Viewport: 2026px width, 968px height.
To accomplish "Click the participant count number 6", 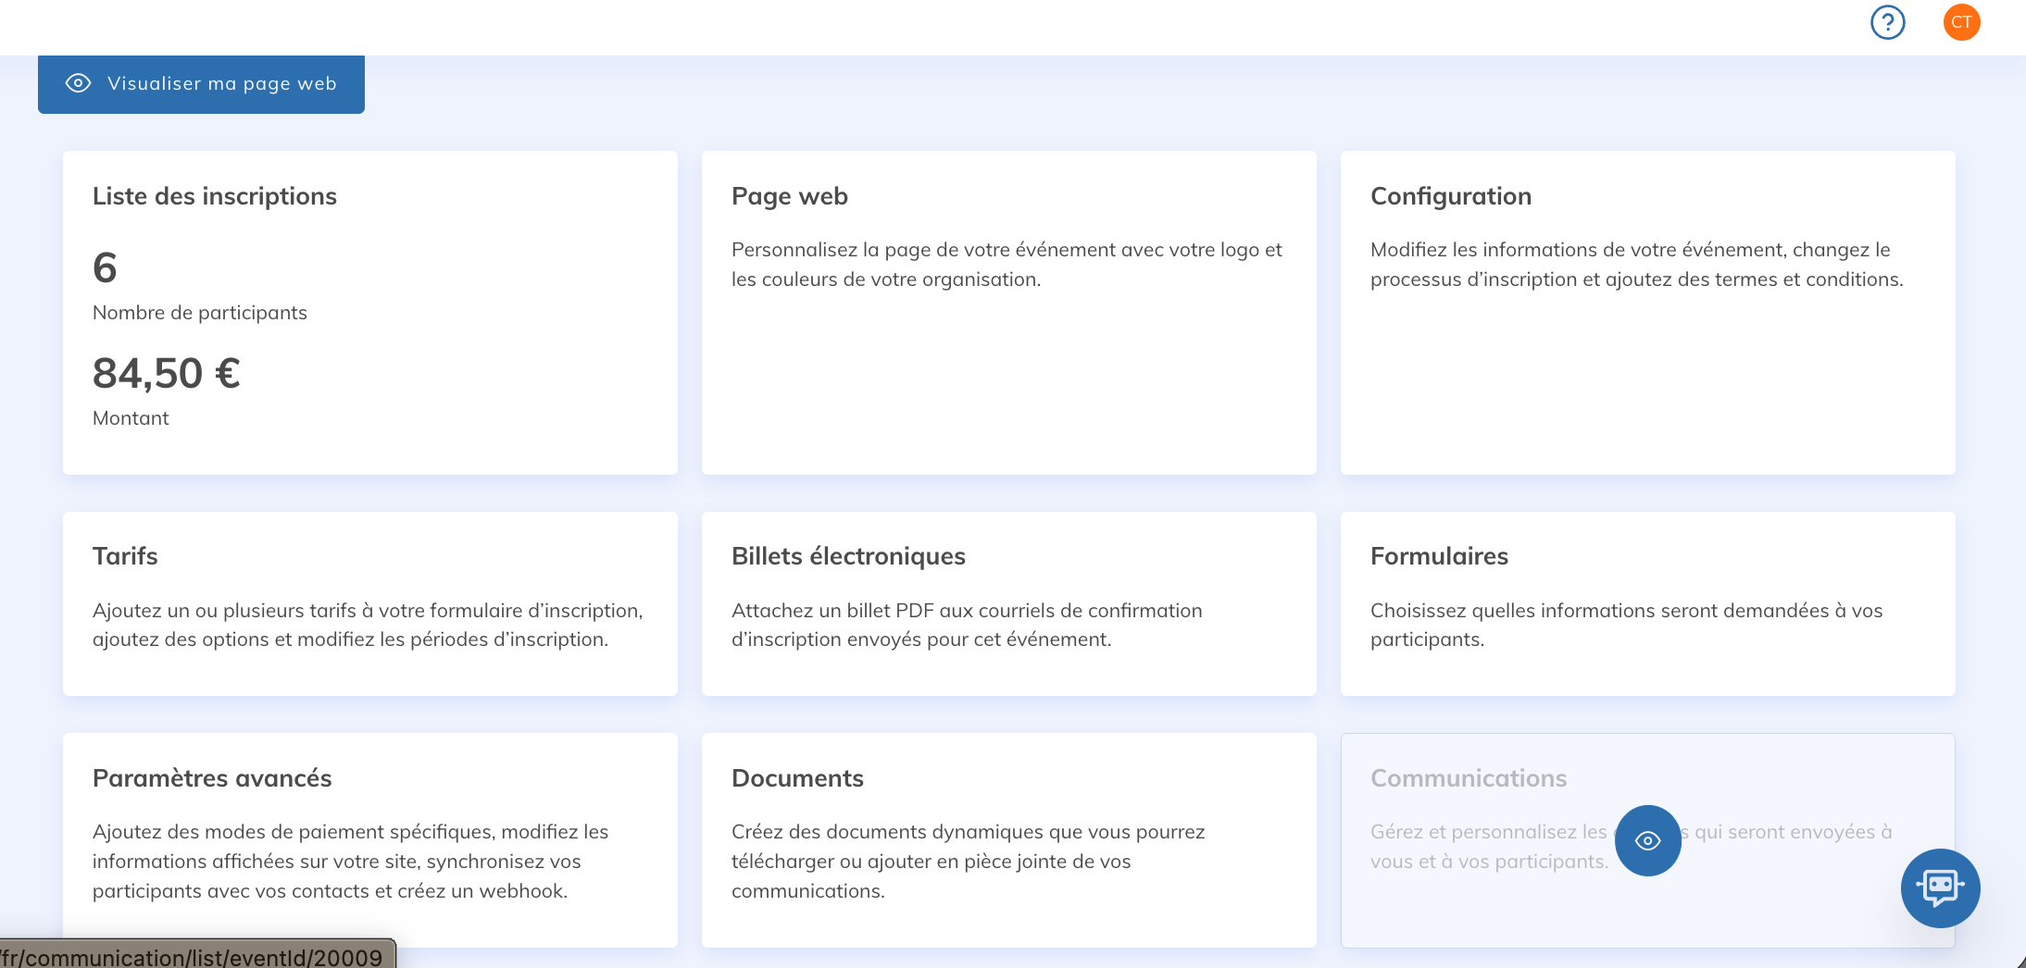I will 105,268.
